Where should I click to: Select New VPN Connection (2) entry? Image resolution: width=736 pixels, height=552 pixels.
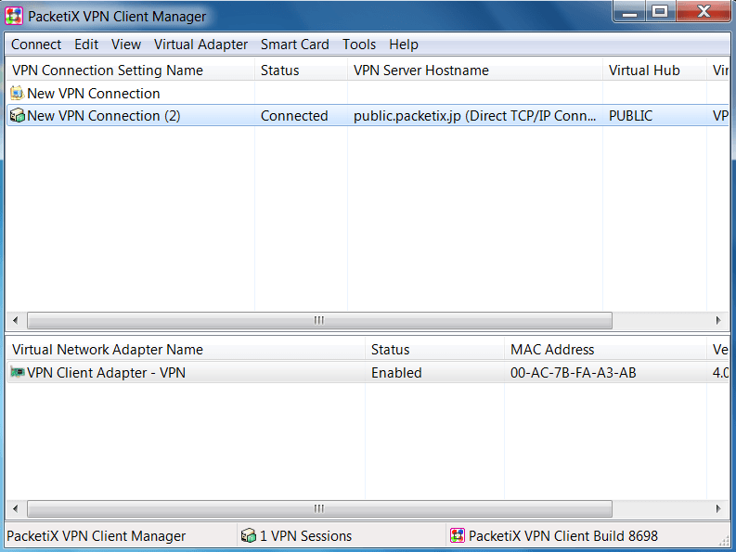[368, 115]
